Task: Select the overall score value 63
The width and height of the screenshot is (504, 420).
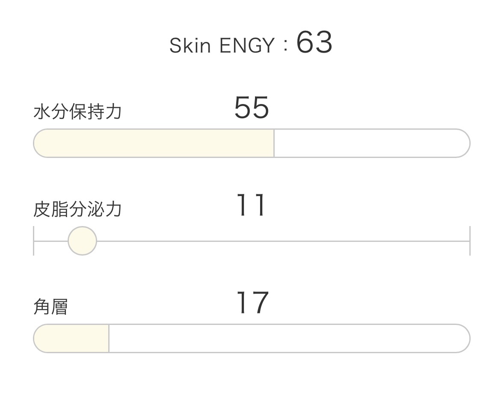Action: (314, 43)
